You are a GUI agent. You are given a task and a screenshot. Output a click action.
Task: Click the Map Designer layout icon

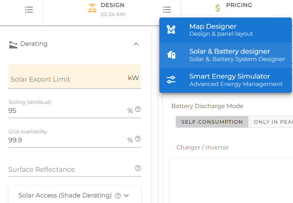pyautogui.click(x=171, y=29)
